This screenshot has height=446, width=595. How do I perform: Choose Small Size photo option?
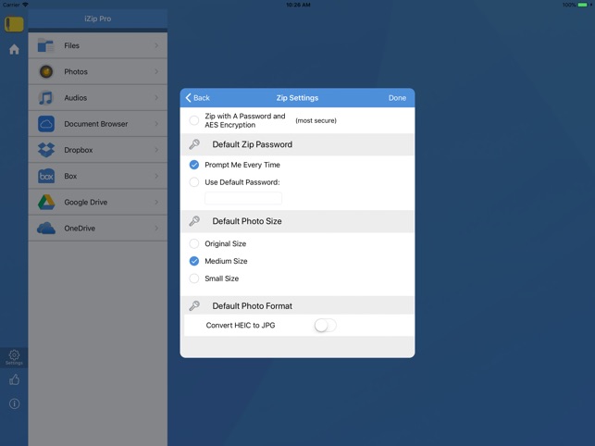pyautogui.click(x=194, y=279)
